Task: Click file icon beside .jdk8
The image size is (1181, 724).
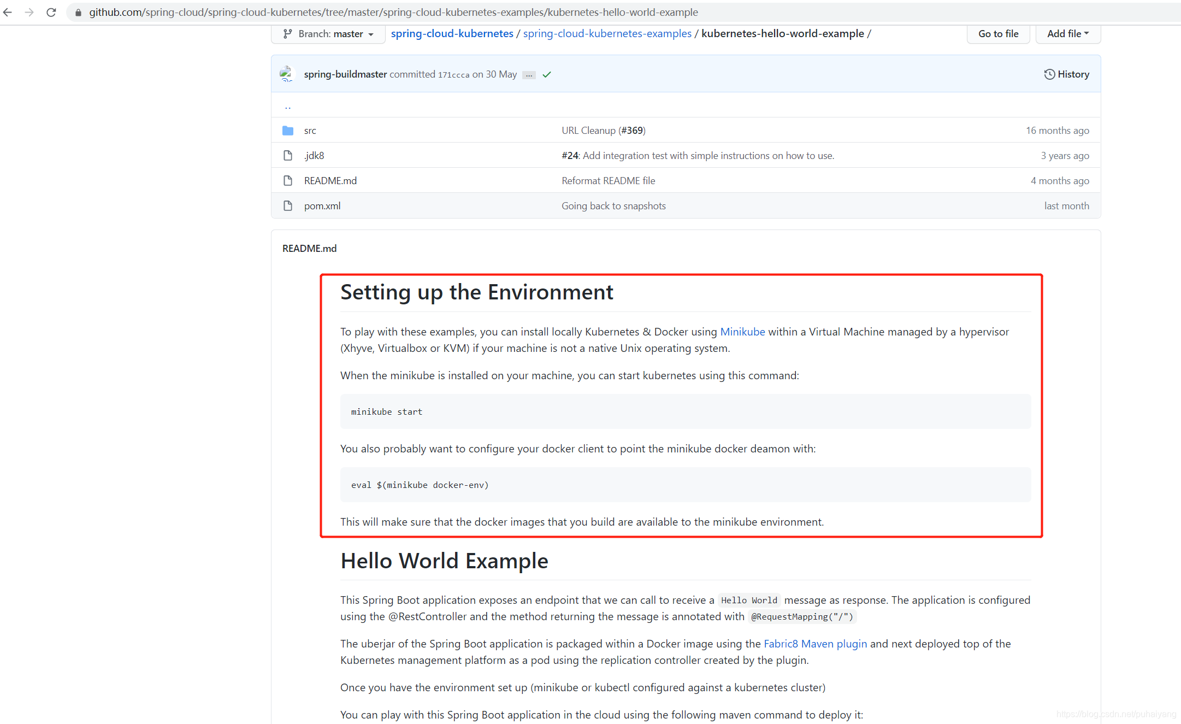Action: 288,156
